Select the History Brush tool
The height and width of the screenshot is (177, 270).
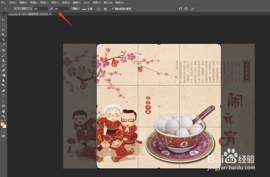3,65
